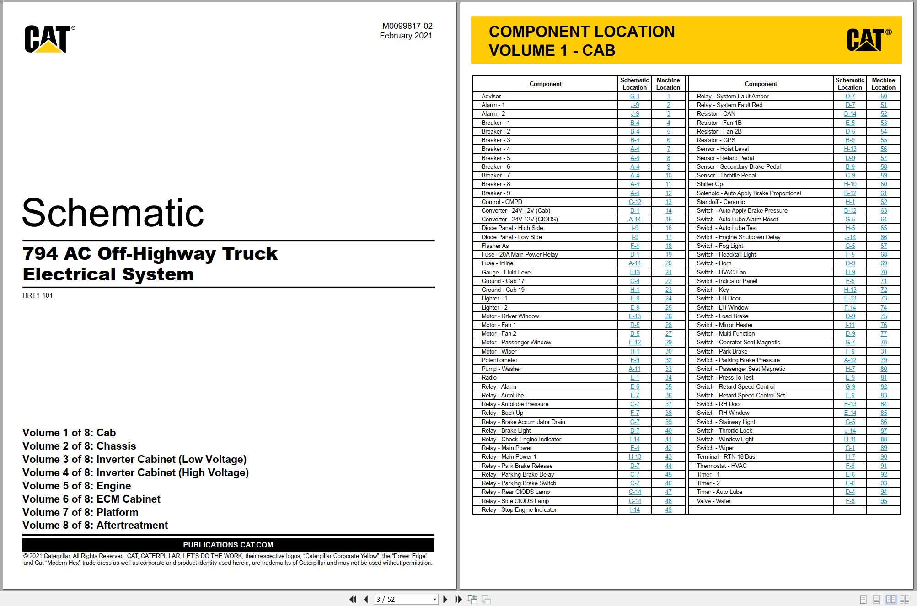Open schematic link F-12 for Motor - Passenger Window
This screenshot has height=606, width=917.
point(634,342)
